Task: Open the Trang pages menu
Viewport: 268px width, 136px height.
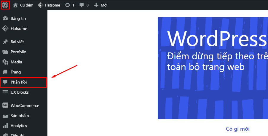Action: [15, 72]
